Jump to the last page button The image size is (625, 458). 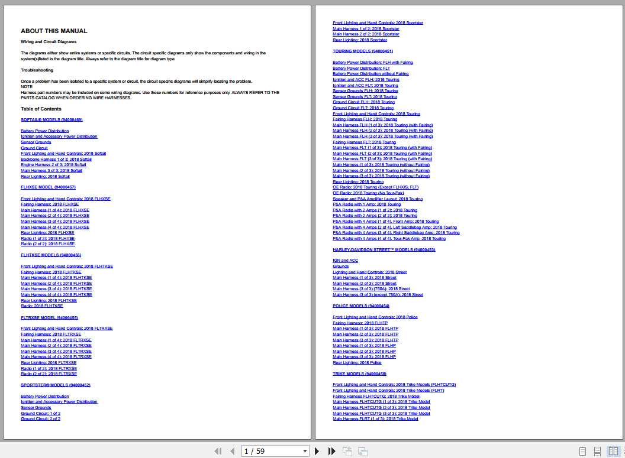(x=331, y=451)
